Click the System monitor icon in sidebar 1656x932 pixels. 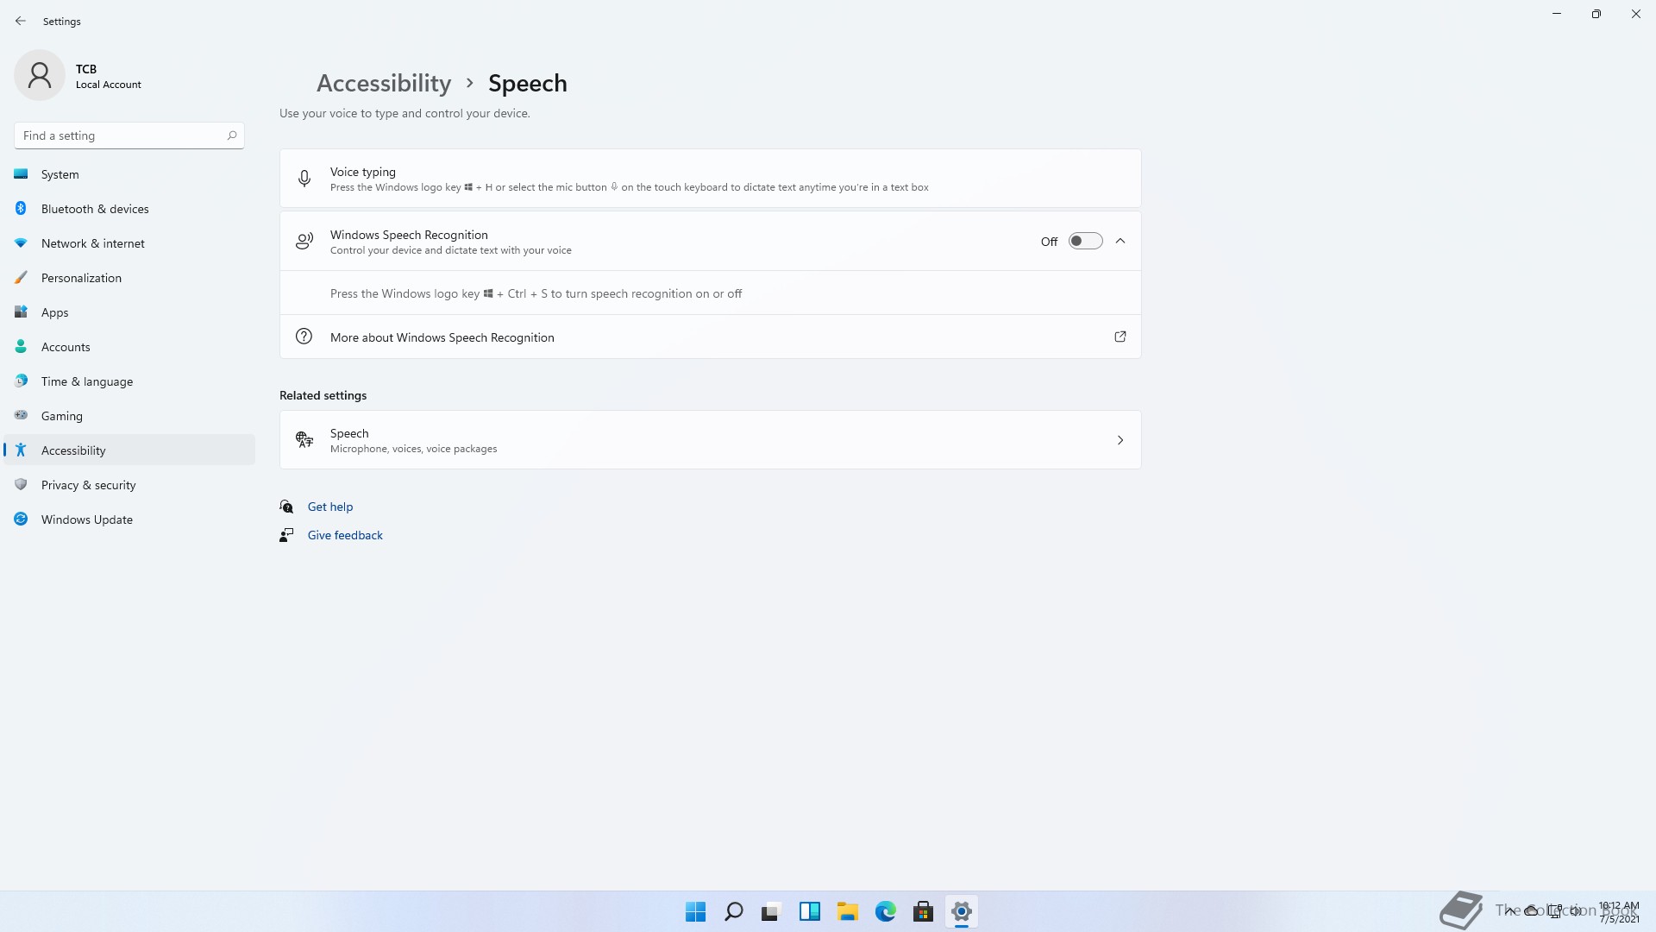pyautogui.click(x=21, y=174)
